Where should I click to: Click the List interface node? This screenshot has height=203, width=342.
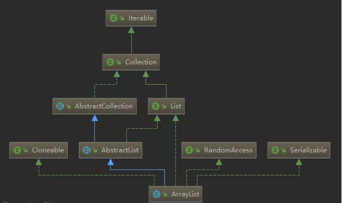[x=166, y=106]
